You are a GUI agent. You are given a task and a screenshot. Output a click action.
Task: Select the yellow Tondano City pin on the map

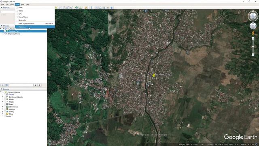[154, 75]
